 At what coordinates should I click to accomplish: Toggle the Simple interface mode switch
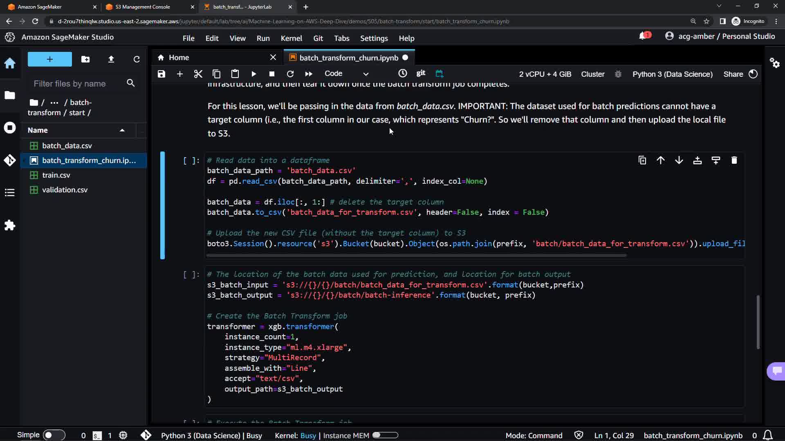click(x=54, y=435)
